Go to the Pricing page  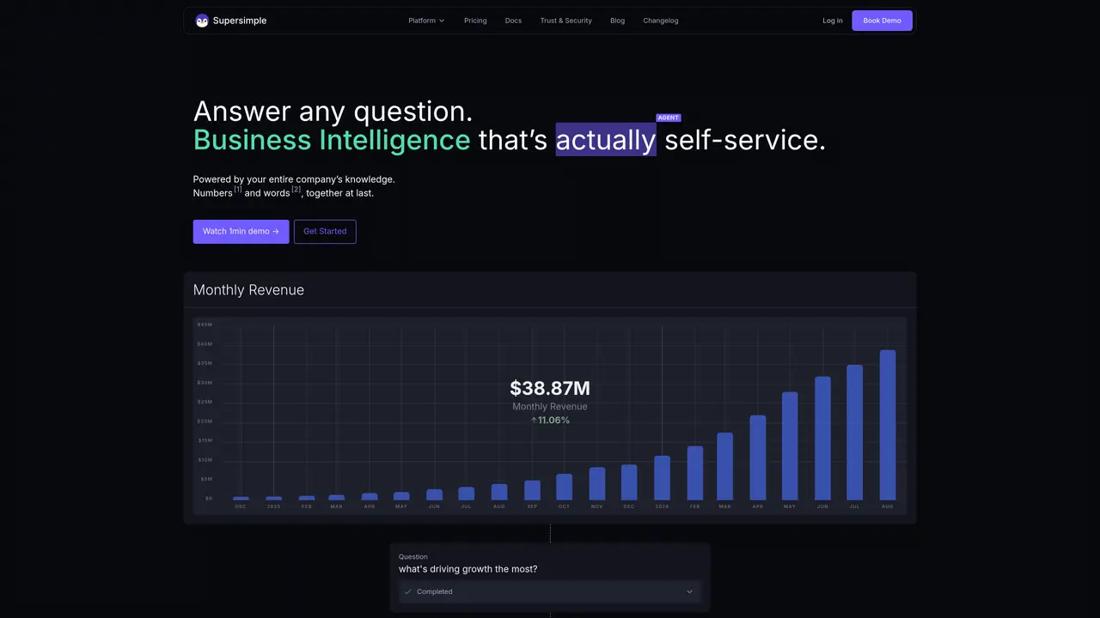click(x=475, y=21)
